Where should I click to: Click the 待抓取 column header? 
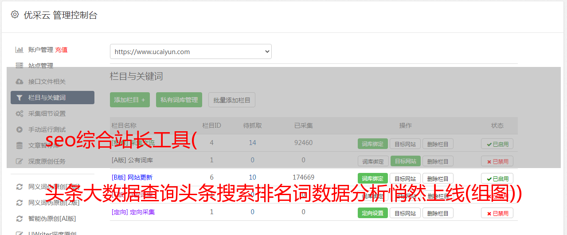pos(252,125)
